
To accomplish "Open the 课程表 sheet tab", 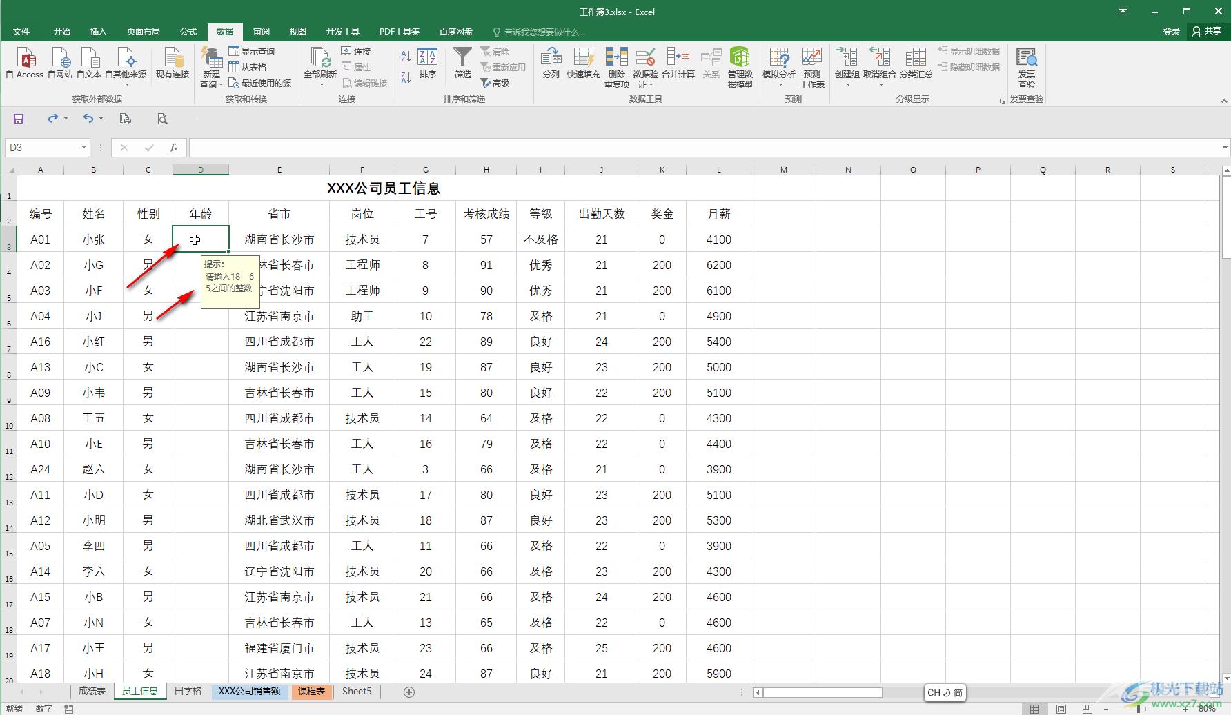I will pos(312,692).
